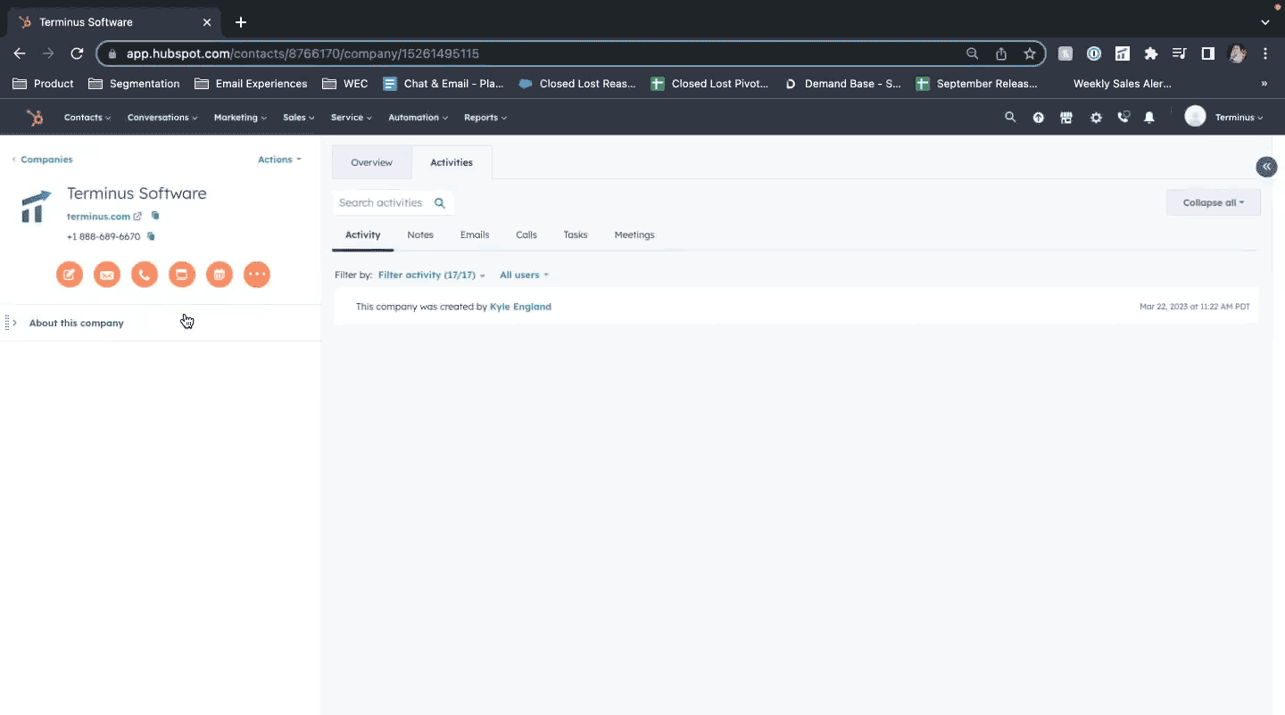Screen dimensions: 1285x715
Task: Open HubSpot notifications bell
Action: [x=1149, y=118]
